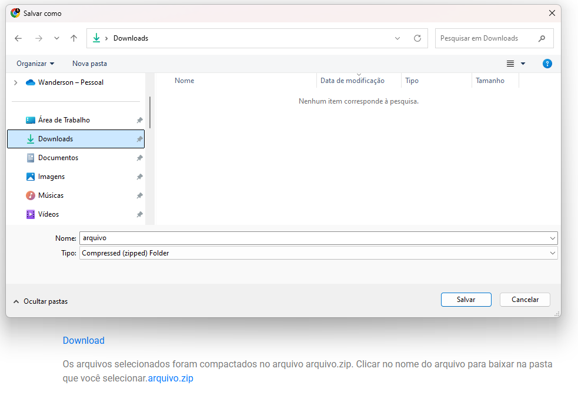Click the search magnifier icon
578x395 pixels.
(x=542, y=38)
